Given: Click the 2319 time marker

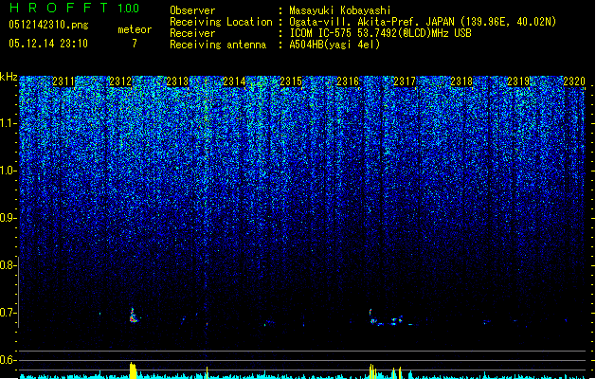Looking at the screenshot, I should point(518,81).
